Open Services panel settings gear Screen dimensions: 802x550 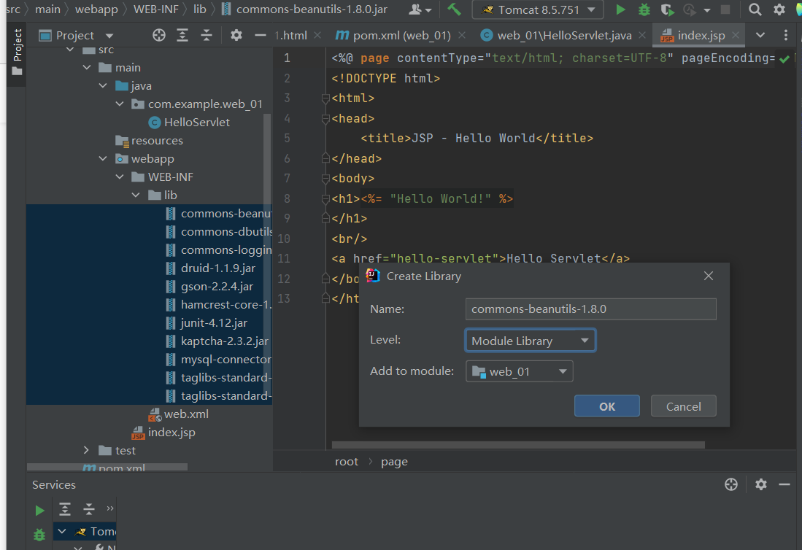760,484
